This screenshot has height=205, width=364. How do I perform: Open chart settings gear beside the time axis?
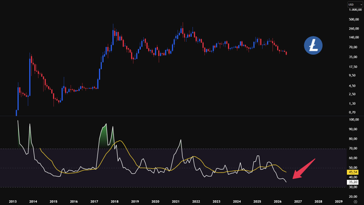(355, 202)
